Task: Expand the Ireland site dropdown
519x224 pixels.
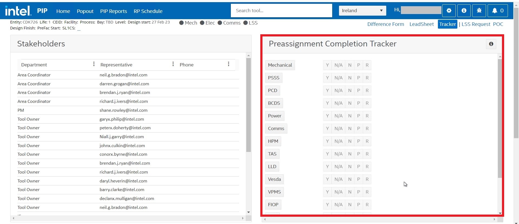Action: click(362, 11)
